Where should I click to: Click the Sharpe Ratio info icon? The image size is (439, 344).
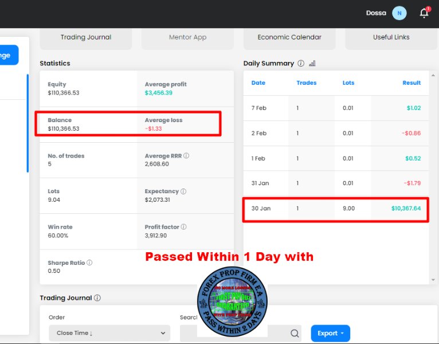[89, 263]
